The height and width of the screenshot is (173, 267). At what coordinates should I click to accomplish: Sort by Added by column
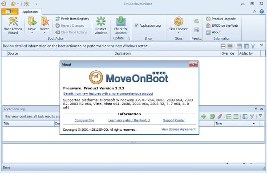point(249,53)
